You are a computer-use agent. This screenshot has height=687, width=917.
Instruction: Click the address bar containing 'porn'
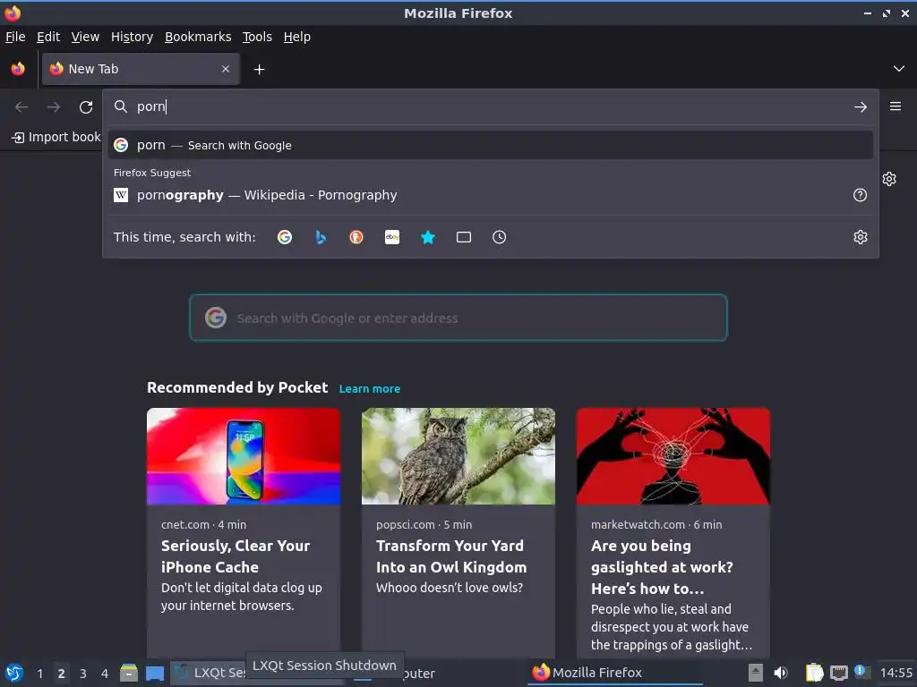[490, 107]
